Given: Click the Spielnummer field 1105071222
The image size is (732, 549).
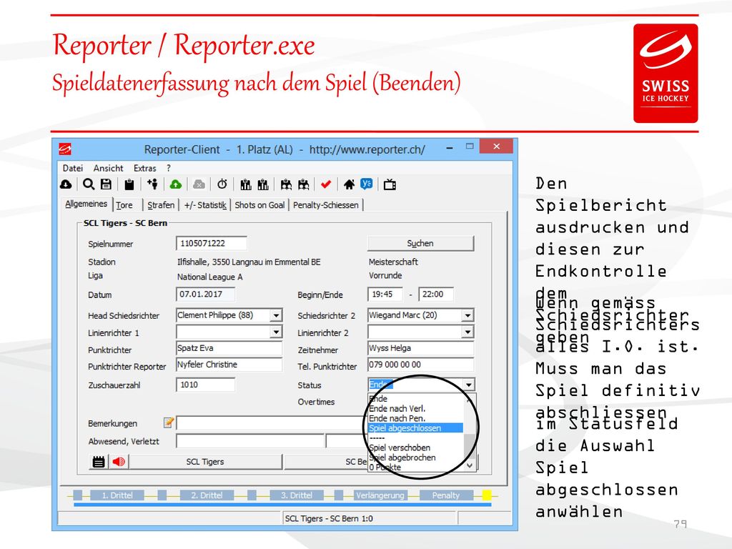Looking at the screenshot, I should [212, 243].
